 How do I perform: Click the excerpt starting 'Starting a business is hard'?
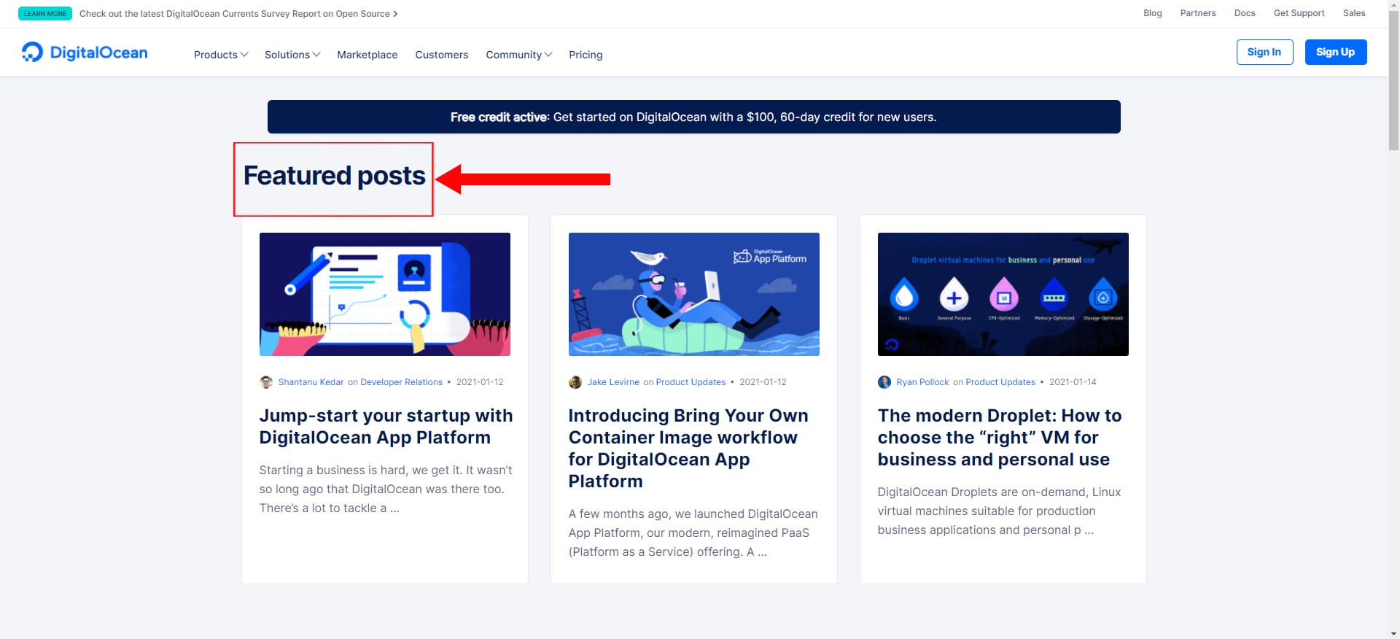tap(386, 489)
